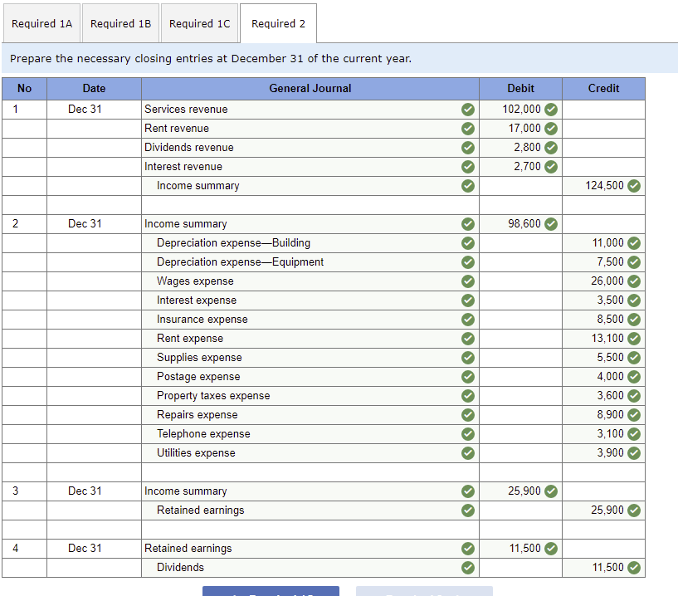Click the checkmark icon next to Rent revenue

pyautogui.click(x=468, y=128)
